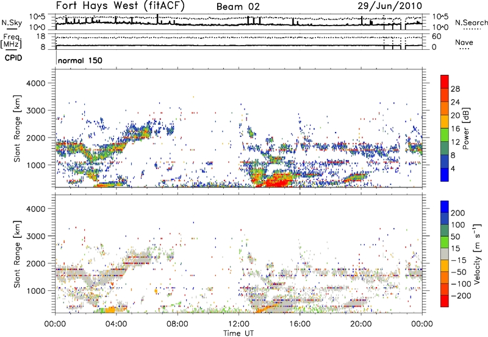The width and height of the screenshot is (488, 337).
Task: Click the "Velocity [m s-1]" colorbar title
Action: (477, 254)
